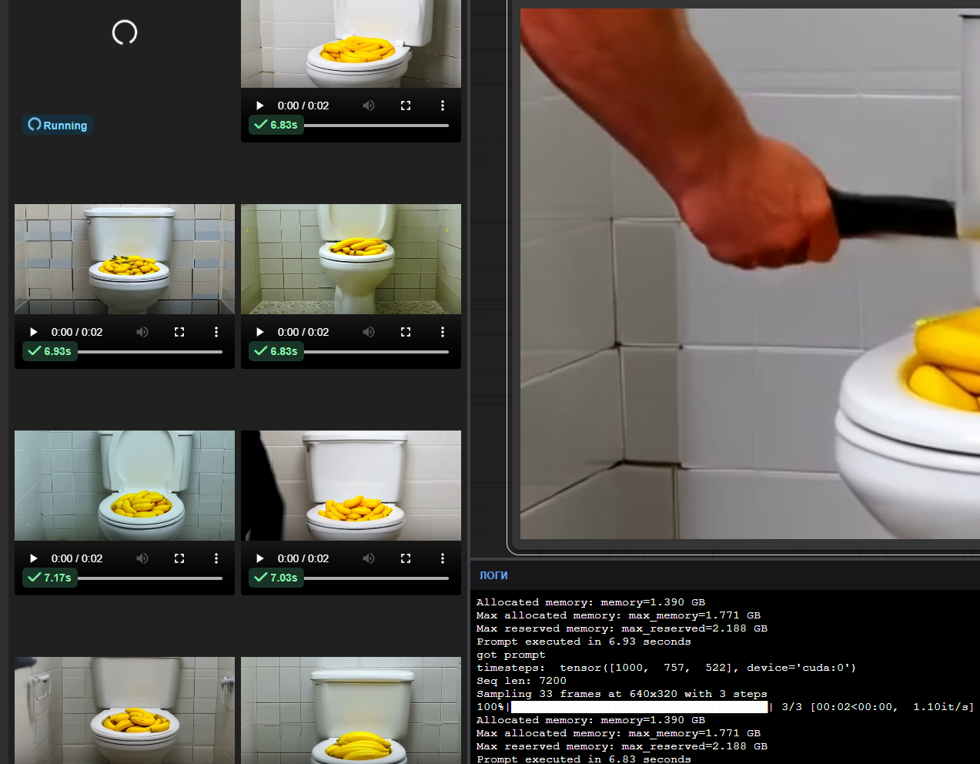Click the 7.03s checkmark timing badge
Screen dimensions: 980x764
[276, 578]
